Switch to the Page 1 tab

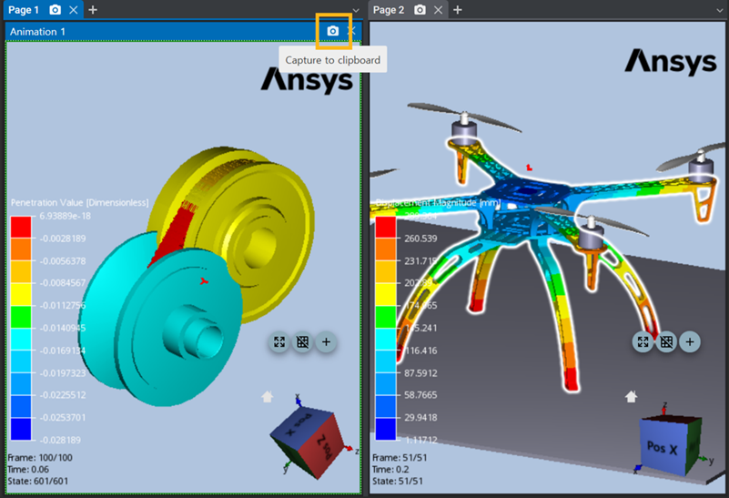point(24,10)
